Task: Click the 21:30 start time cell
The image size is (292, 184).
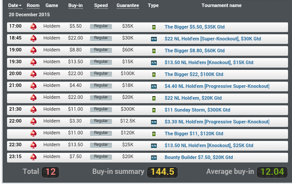Action: click(15, 109)
